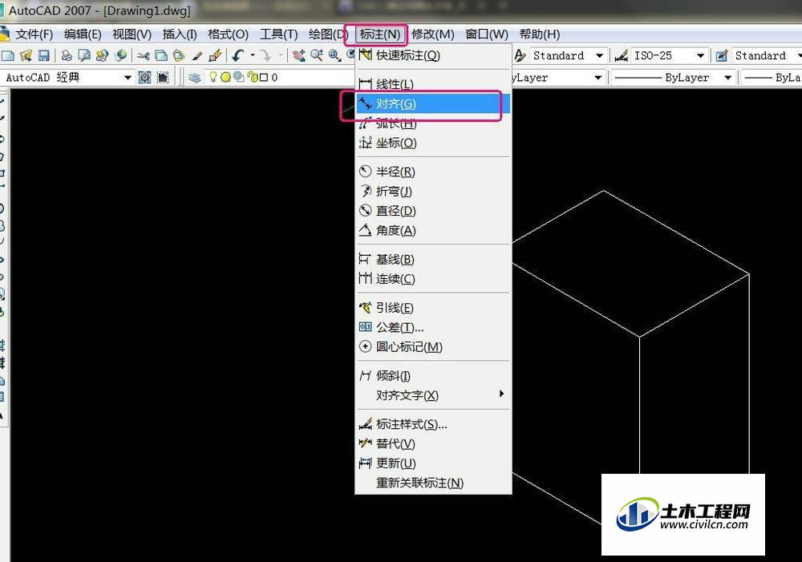
Task: Click the Redo arrow icon
Action: (x=265, y=55)
